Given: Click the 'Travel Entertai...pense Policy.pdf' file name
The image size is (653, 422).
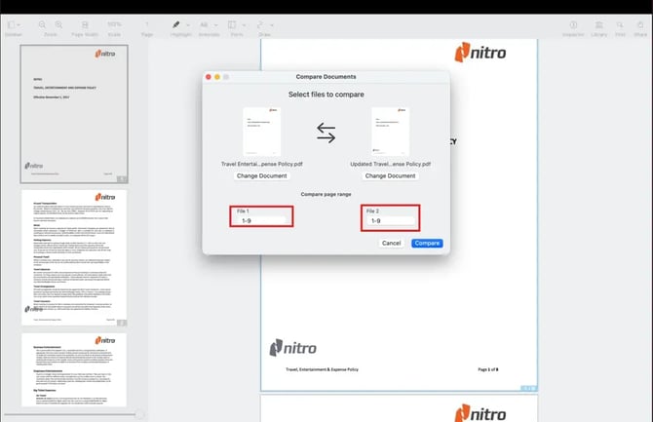Looking at the screenshot, I should [x=262, y=164].
